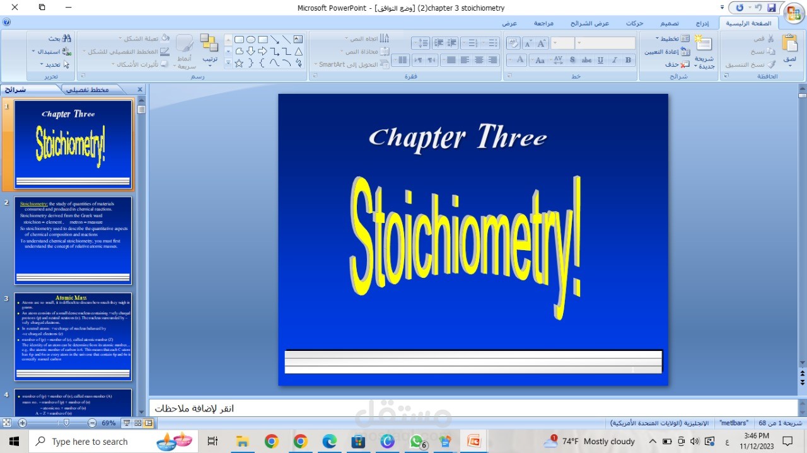This screenshot has width=807, height=453.
Task: Select the Oval shape in gallery
Action: point(250,39)
